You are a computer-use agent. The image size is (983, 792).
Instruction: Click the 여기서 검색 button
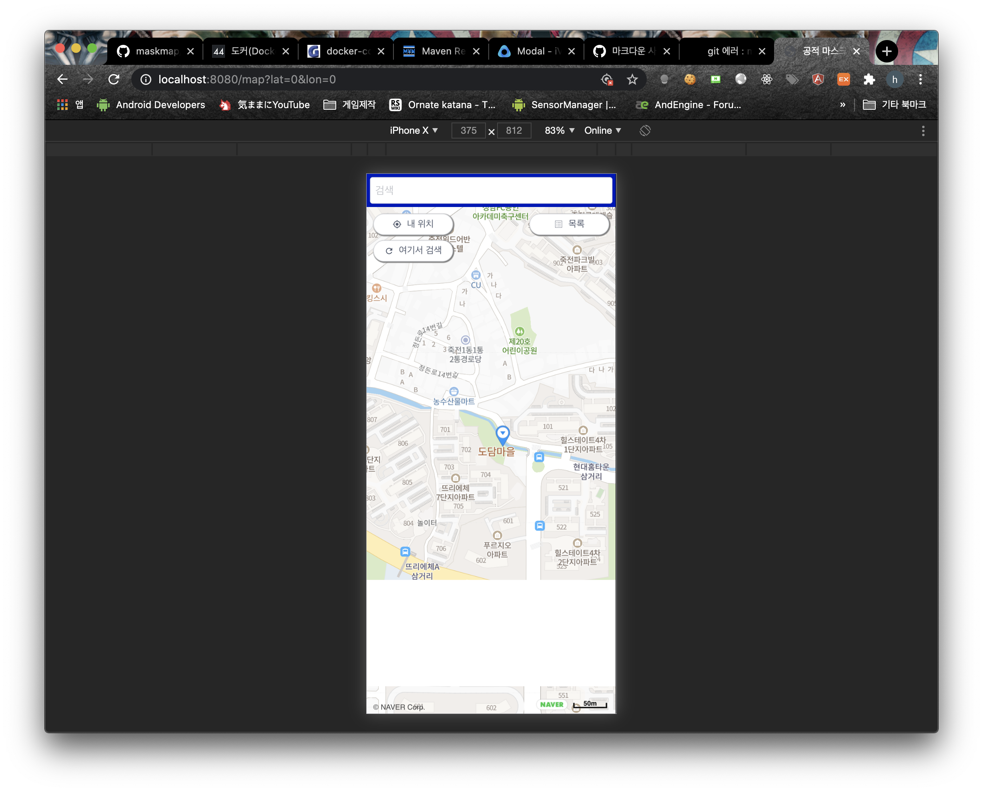[413, 251]
